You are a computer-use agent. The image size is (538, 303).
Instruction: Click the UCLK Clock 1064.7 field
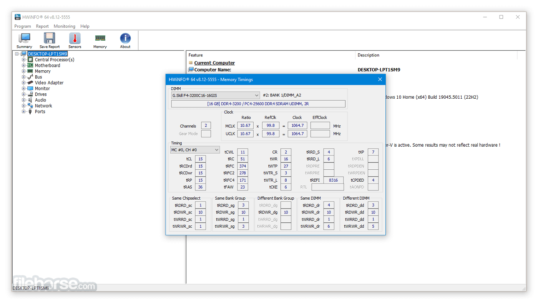297,134
